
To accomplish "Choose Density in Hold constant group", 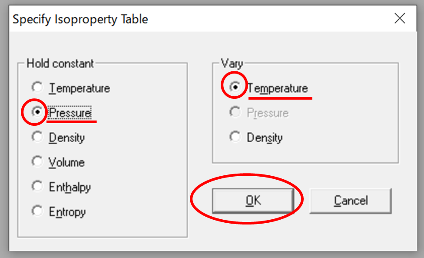I will [x=38, y=137].
